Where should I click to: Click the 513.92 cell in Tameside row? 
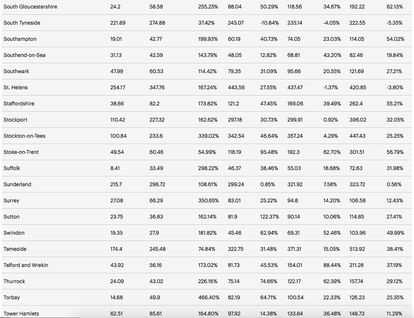(x=357, y=249)
